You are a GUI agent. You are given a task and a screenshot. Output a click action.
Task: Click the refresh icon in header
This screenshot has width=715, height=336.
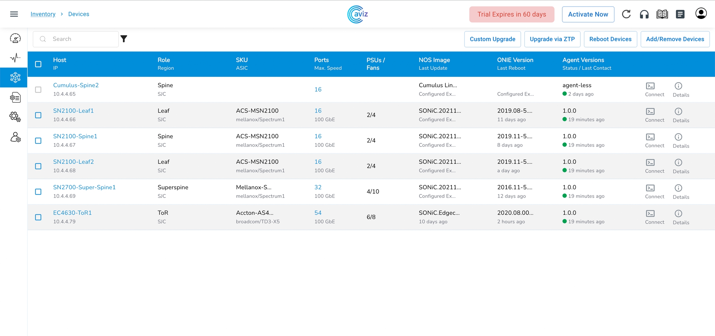tap(626, 14)
